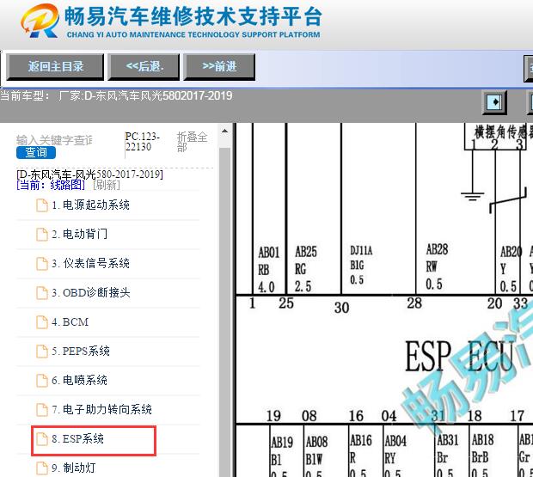
Task: Click the DJ11A BlG 0.5 wire label
Action: (x=361, y=266)
